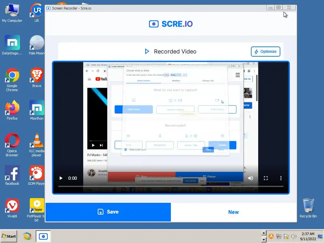Open video player more options menu

pos(281,178)
